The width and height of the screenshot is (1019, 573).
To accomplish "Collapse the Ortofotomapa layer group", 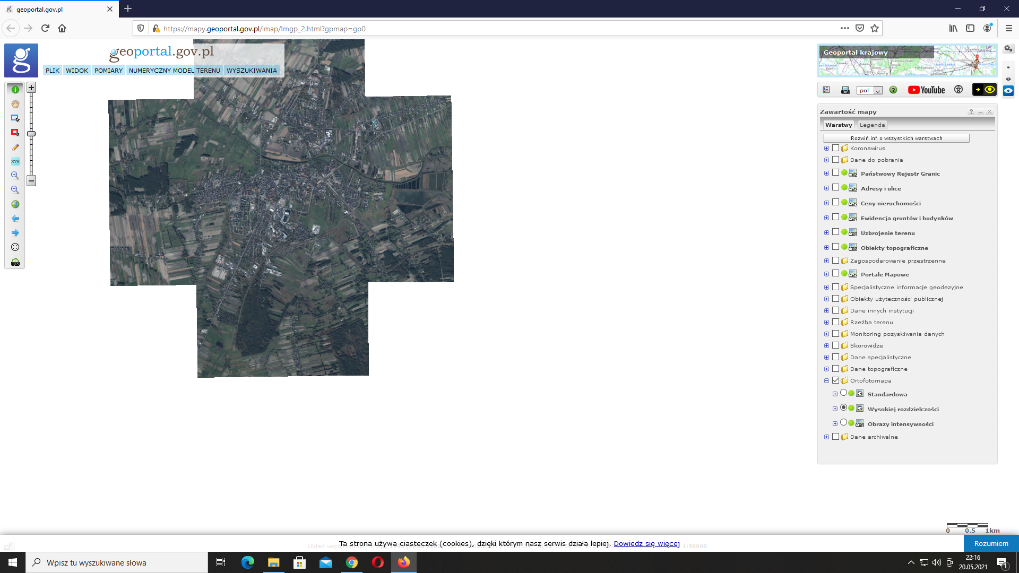I will point(826,380).
